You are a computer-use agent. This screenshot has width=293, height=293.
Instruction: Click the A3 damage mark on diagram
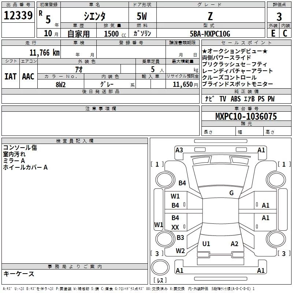pos(179,150)
